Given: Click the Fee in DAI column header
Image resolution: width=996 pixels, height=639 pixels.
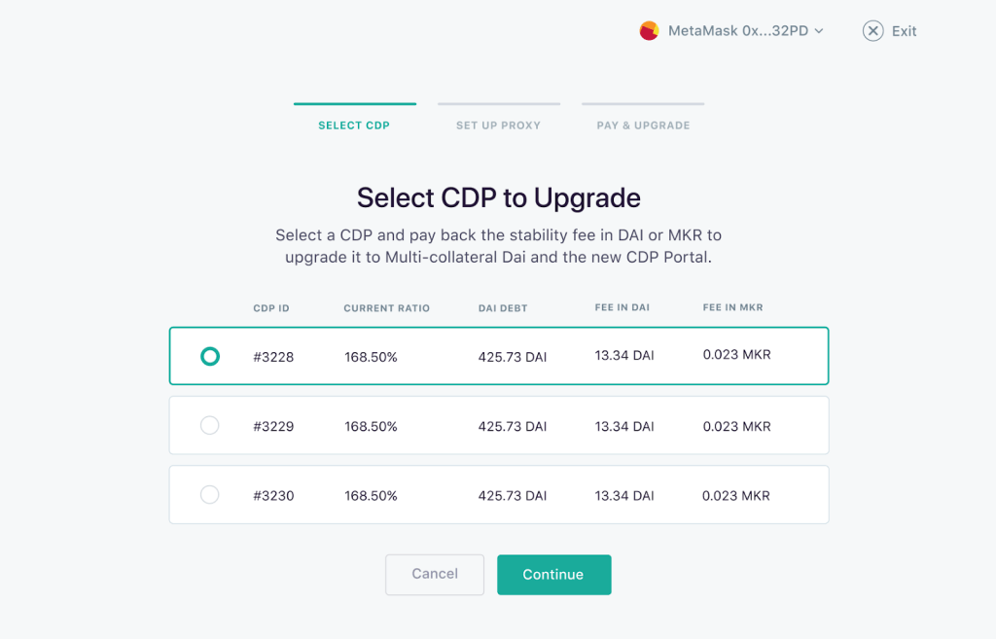Looking at the screenshot, I should [x=622, y=307].
